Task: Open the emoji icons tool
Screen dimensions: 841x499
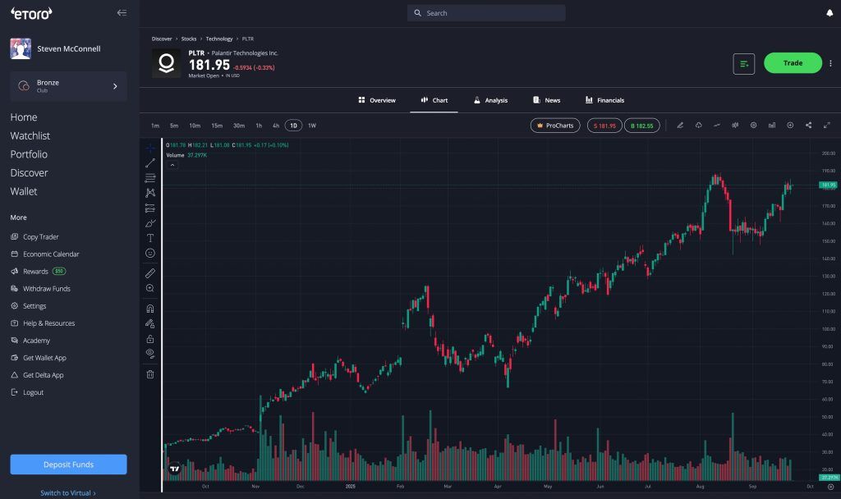Action: click(150, 253)
